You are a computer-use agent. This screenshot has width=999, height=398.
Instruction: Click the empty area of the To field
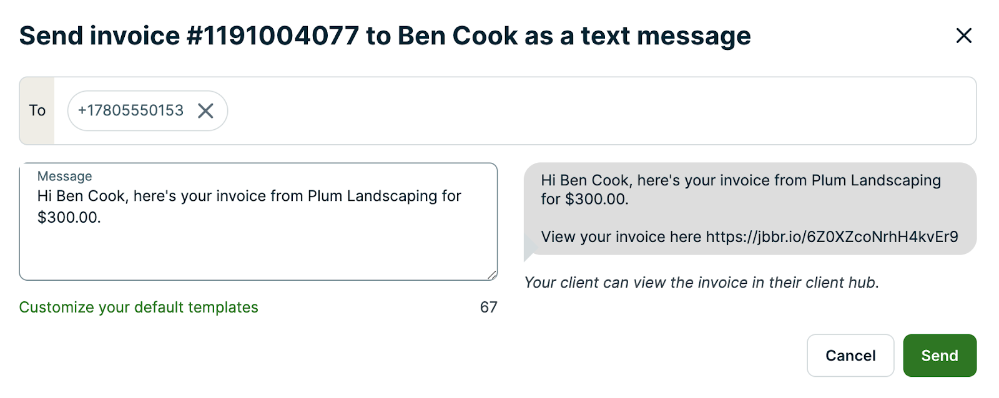pyautogui.click(x=599, y=111)
